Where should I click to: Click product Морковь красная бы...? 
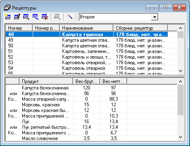tap(45, 110)
